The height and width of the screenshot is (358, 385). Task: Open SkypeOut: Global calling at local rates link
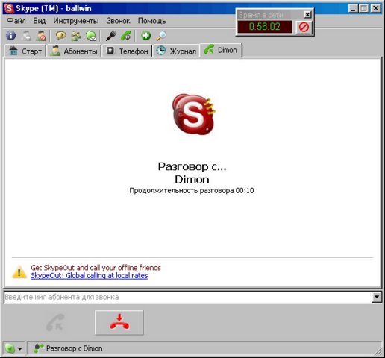[x=90, y=276]
